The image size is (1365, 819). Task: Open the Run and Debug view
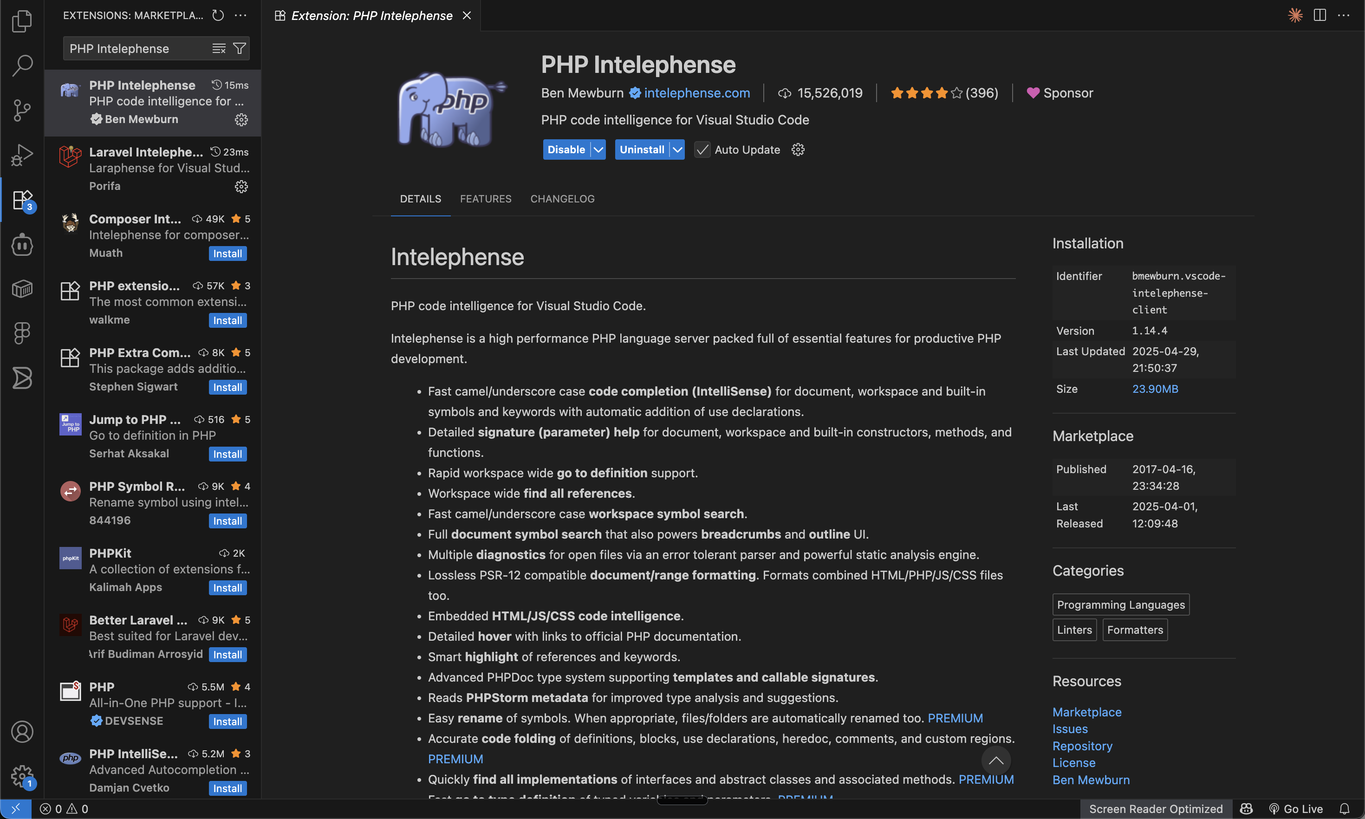21,155
